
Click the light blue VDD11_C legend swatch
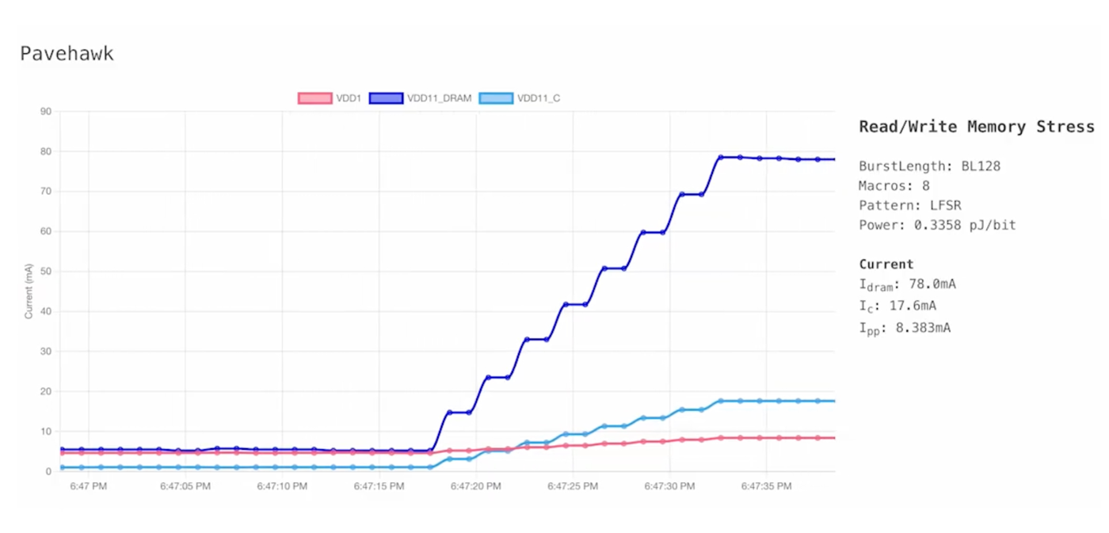tap(496, 98)
